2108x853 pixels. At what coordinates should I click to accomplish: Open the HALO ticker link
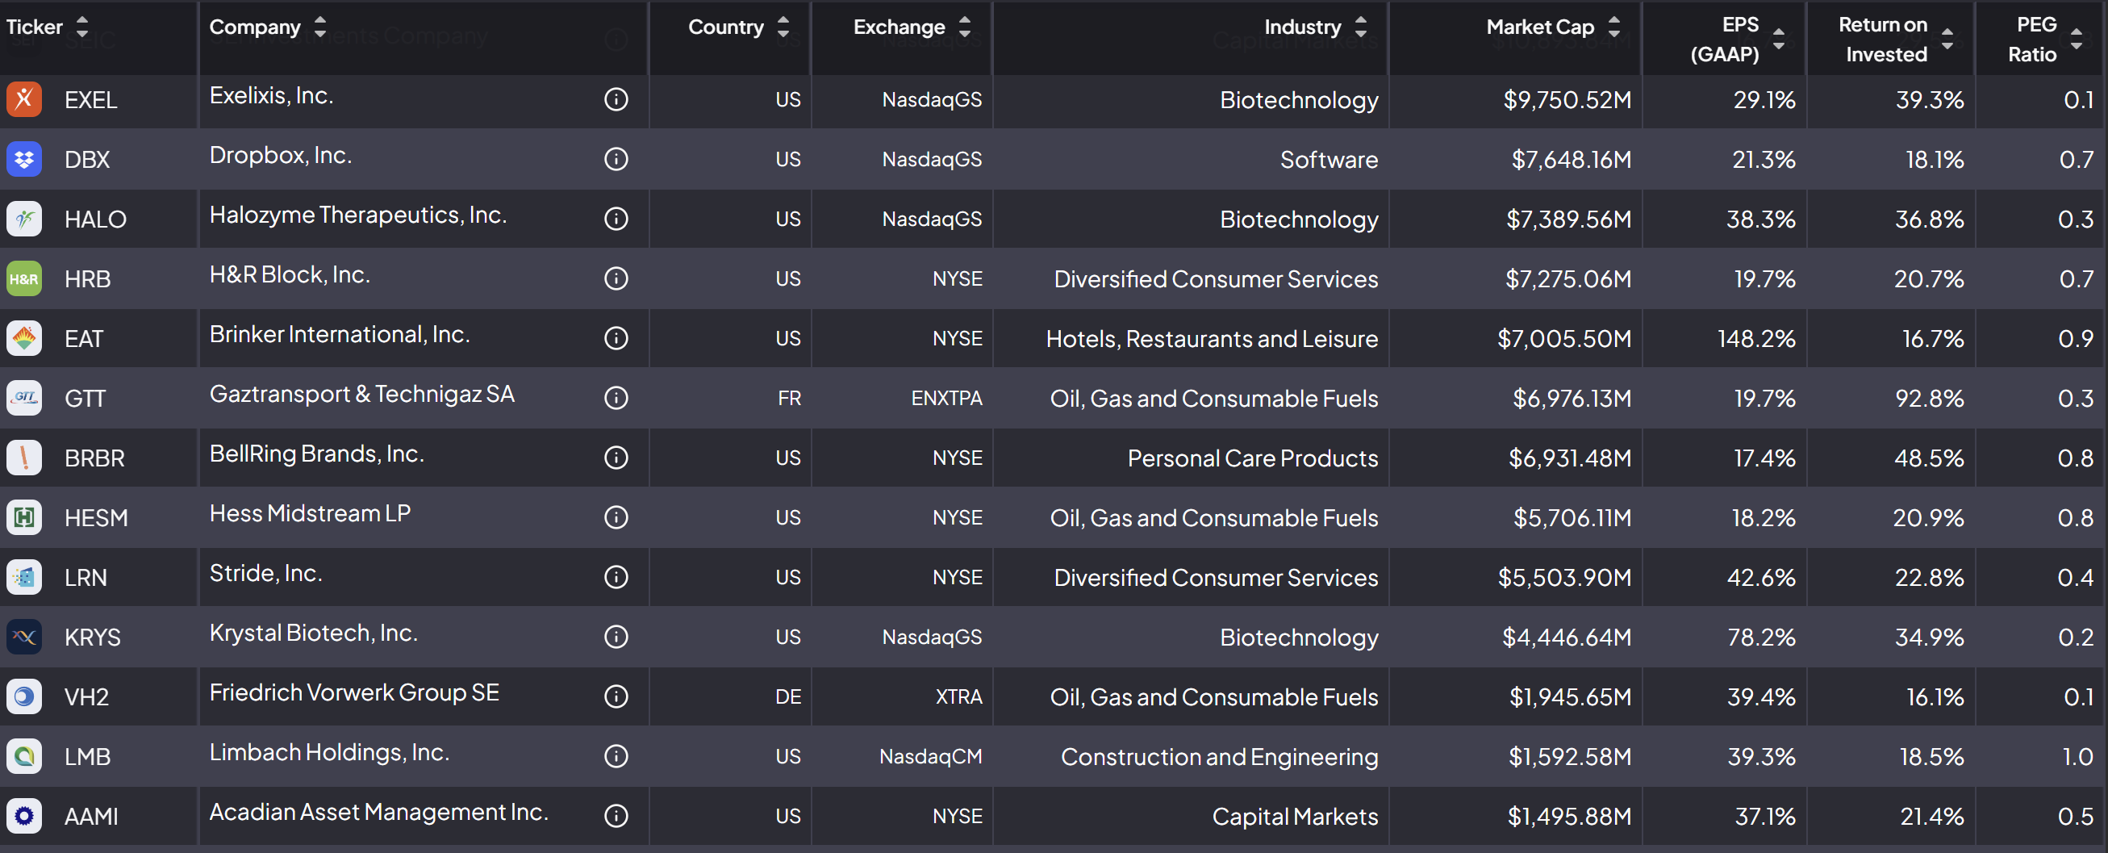96,220
